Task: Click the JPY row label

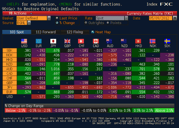Action: point(9,87)
